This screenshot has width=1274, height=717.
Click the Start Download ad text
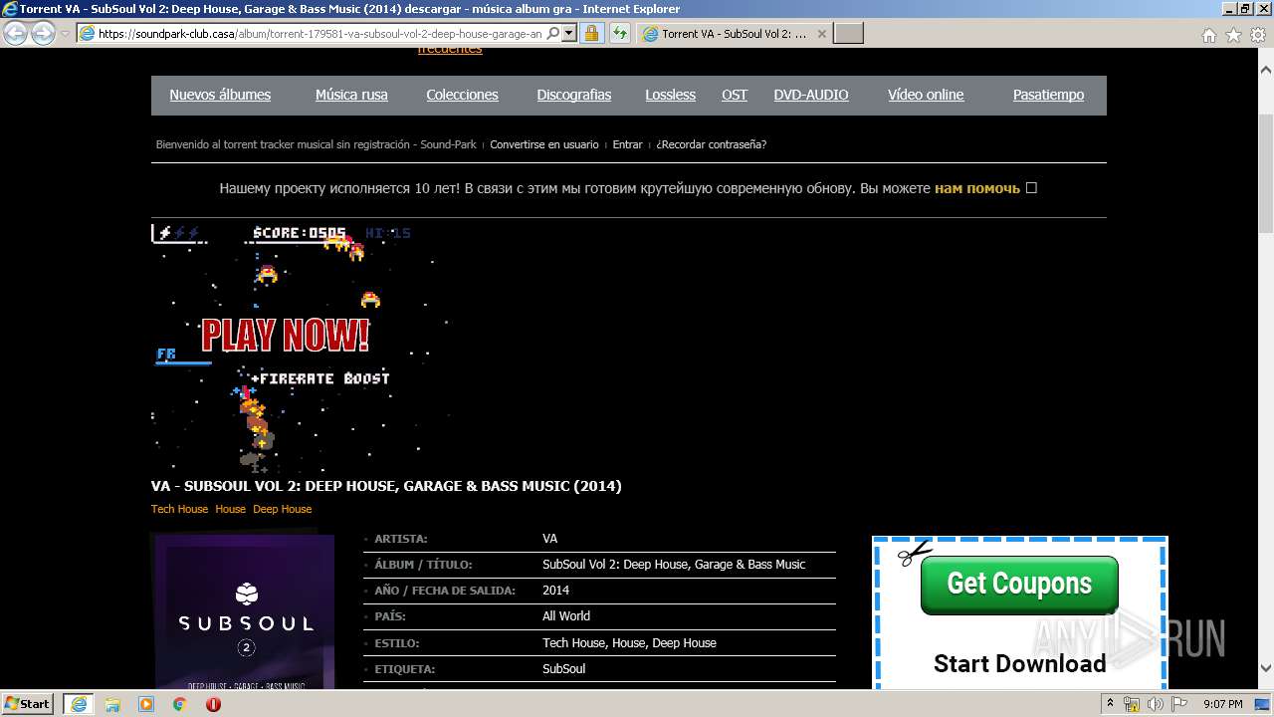tap(1019, 663)
